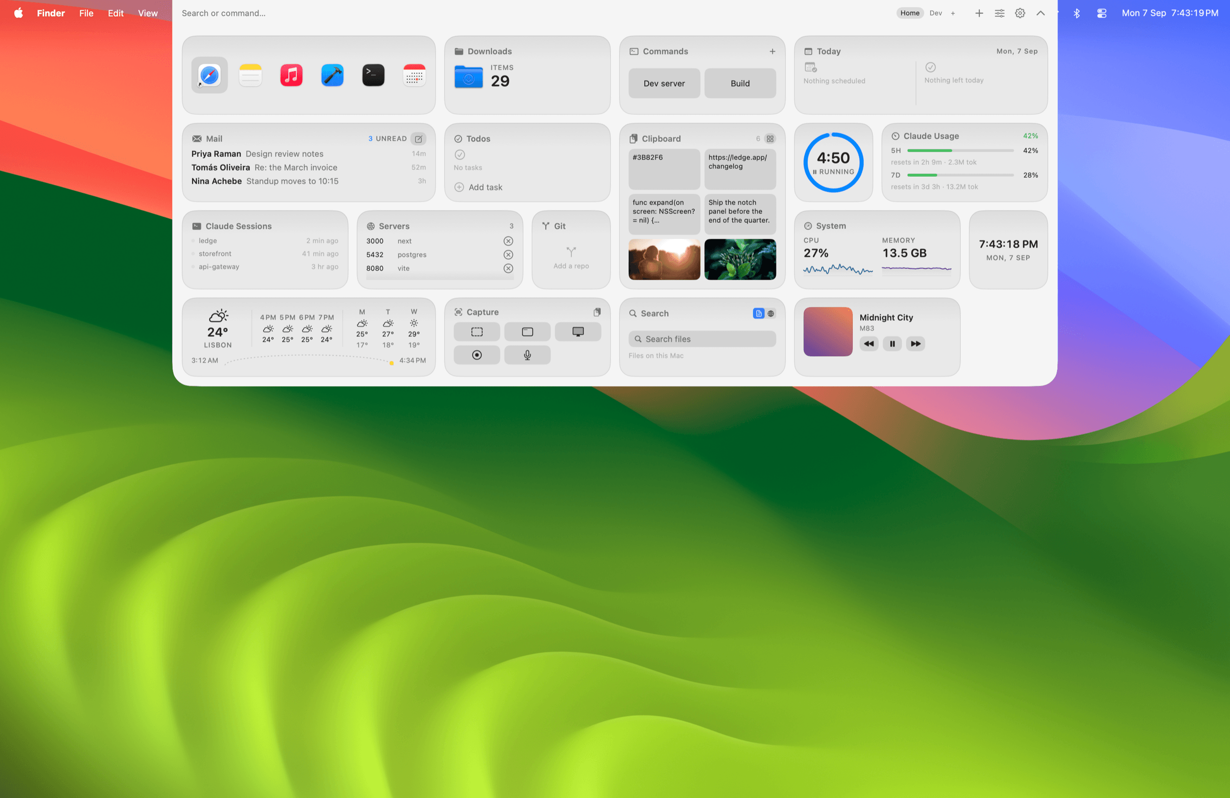The height and width of the screenshot is (798, 1230).
Task: Switch to the Home tab
Action: pos(910,13)
